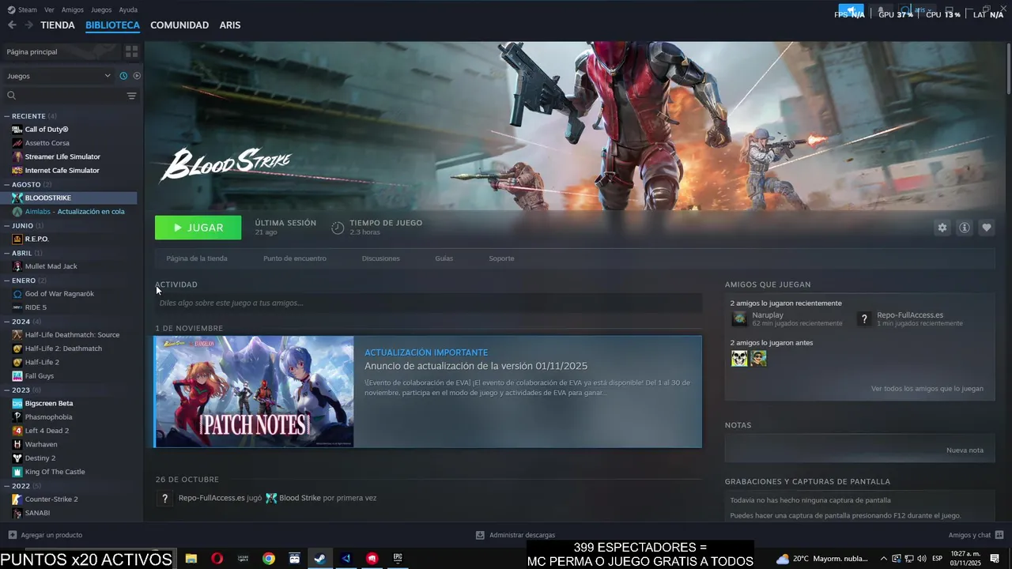
Task: Launch Google Chrome from taskbar
Action: pos(269,559)
